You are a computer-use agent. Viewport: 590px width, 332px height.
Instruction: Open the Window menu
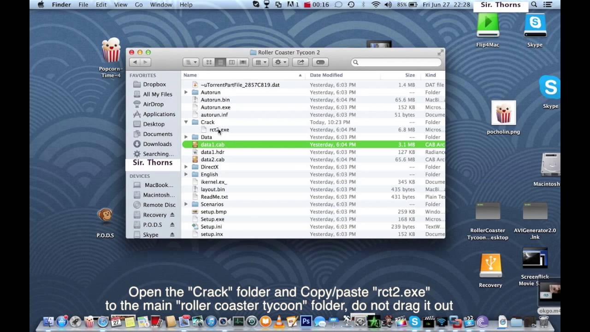coord(161,5)
